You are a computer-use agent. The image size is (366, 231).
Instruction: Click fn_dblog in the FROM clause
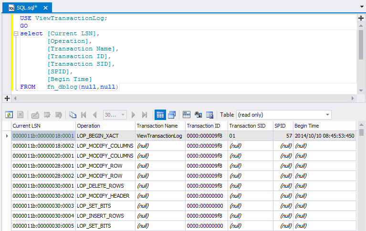click(62, 87)
